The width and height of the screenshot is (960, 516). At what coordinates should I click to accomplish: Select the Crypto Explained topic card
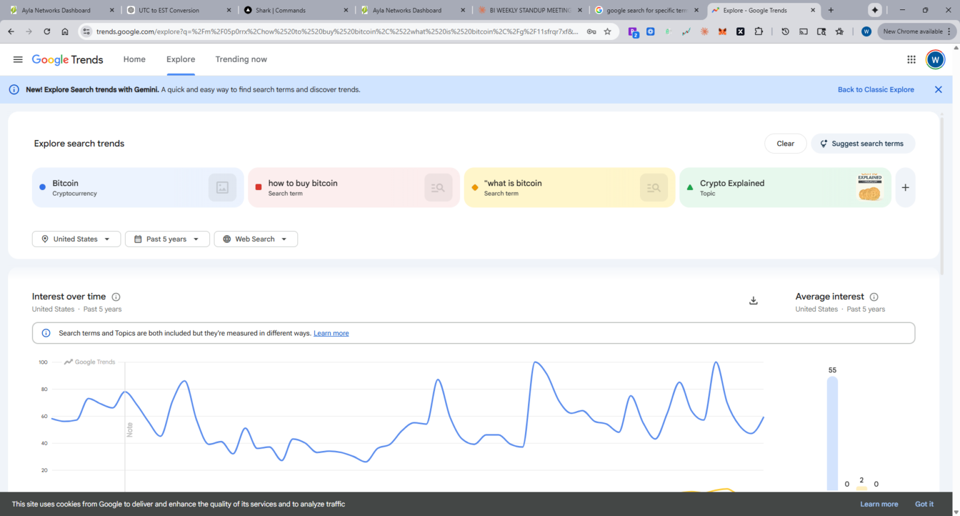point(785,187)
